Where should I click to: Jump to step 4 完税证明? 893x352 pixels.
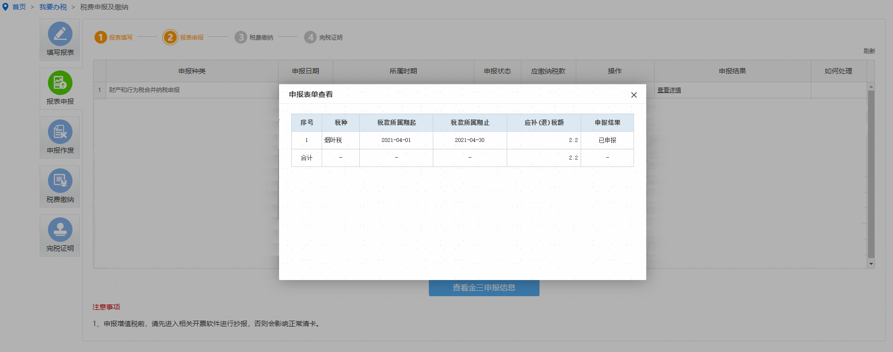[310, 37]
